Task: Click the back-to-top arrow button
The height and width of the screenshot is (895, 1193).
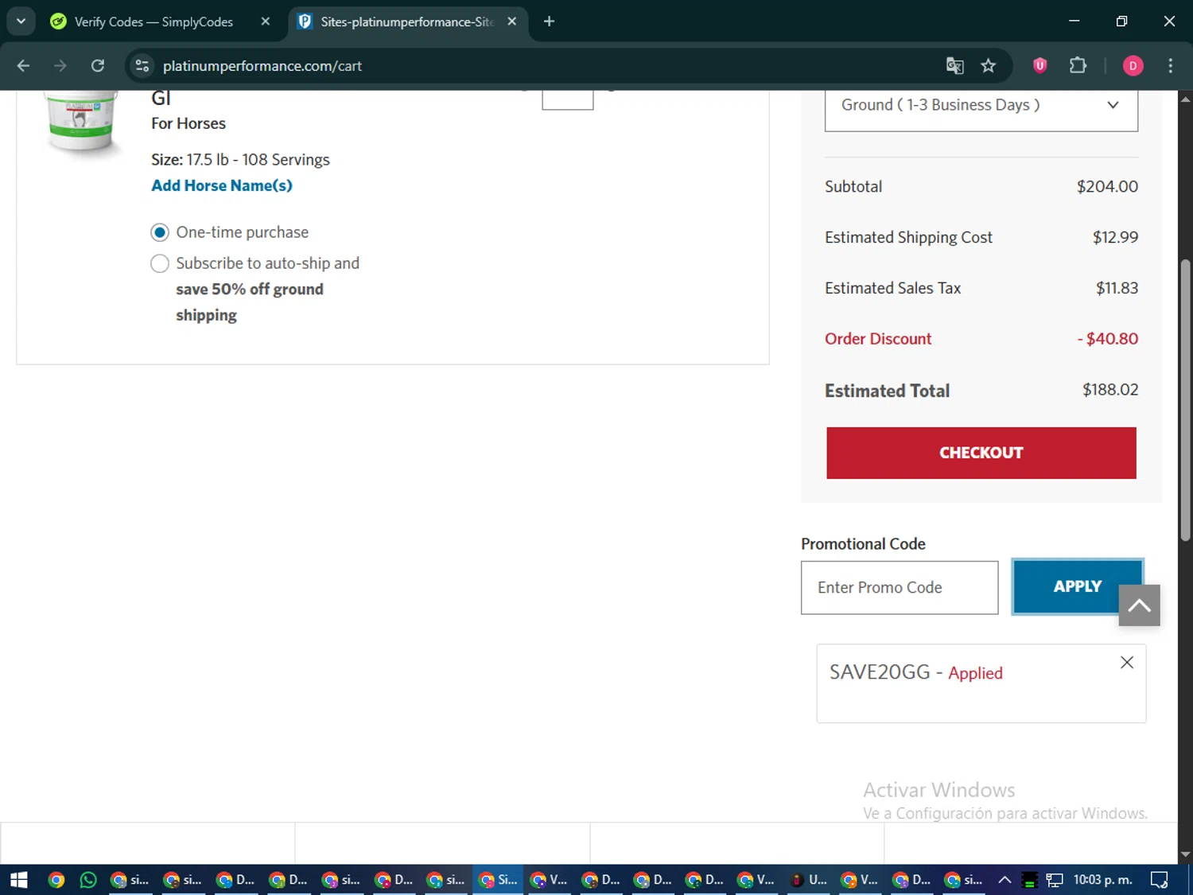Action: click(x=1139, y=605)
